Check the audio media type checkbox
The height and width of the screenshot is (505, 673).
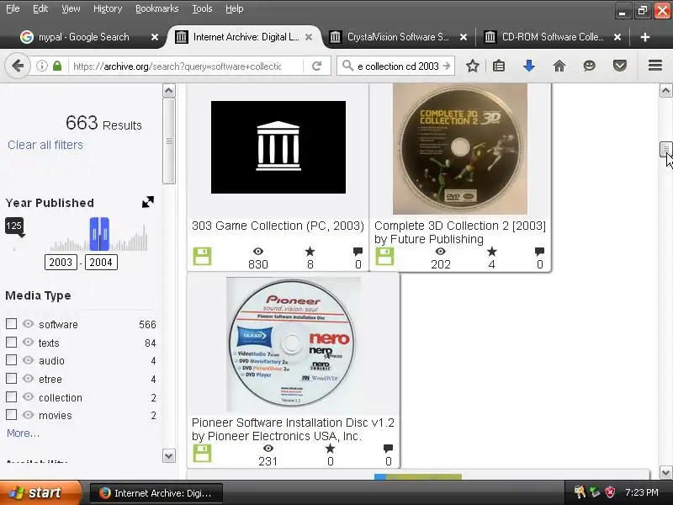[x=12, y=360]
